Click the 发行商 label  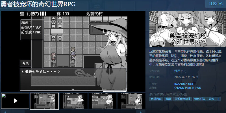pyautogui.click(x=153, y=88)
